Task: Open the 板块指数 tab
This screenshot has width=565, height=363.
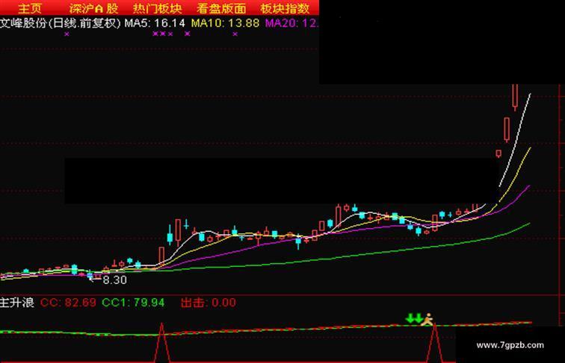Action: 285,8
